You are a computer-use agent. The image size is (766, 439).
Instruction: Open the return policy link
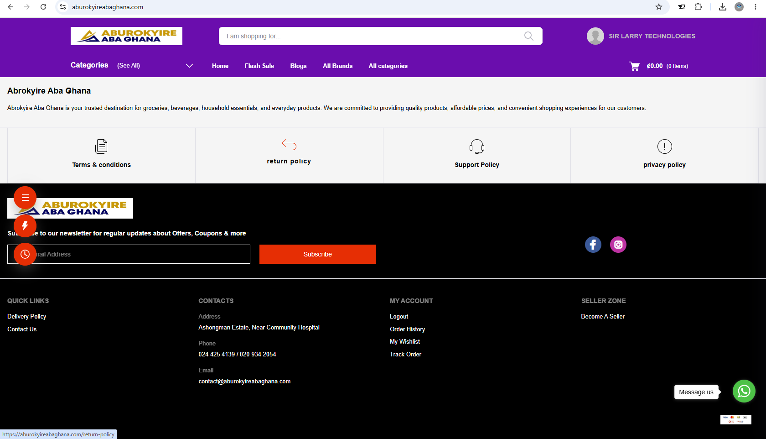289,161
